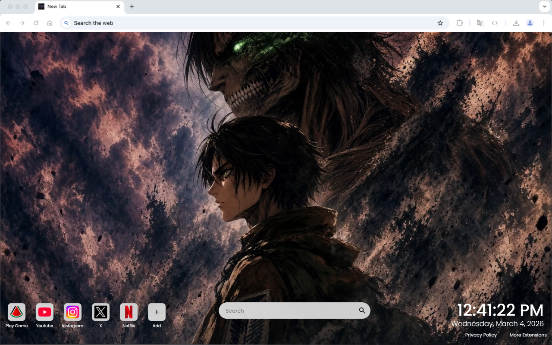The image size is (552, 345).
Task: Click the Privacy Policy link
Action: (481, 335)
